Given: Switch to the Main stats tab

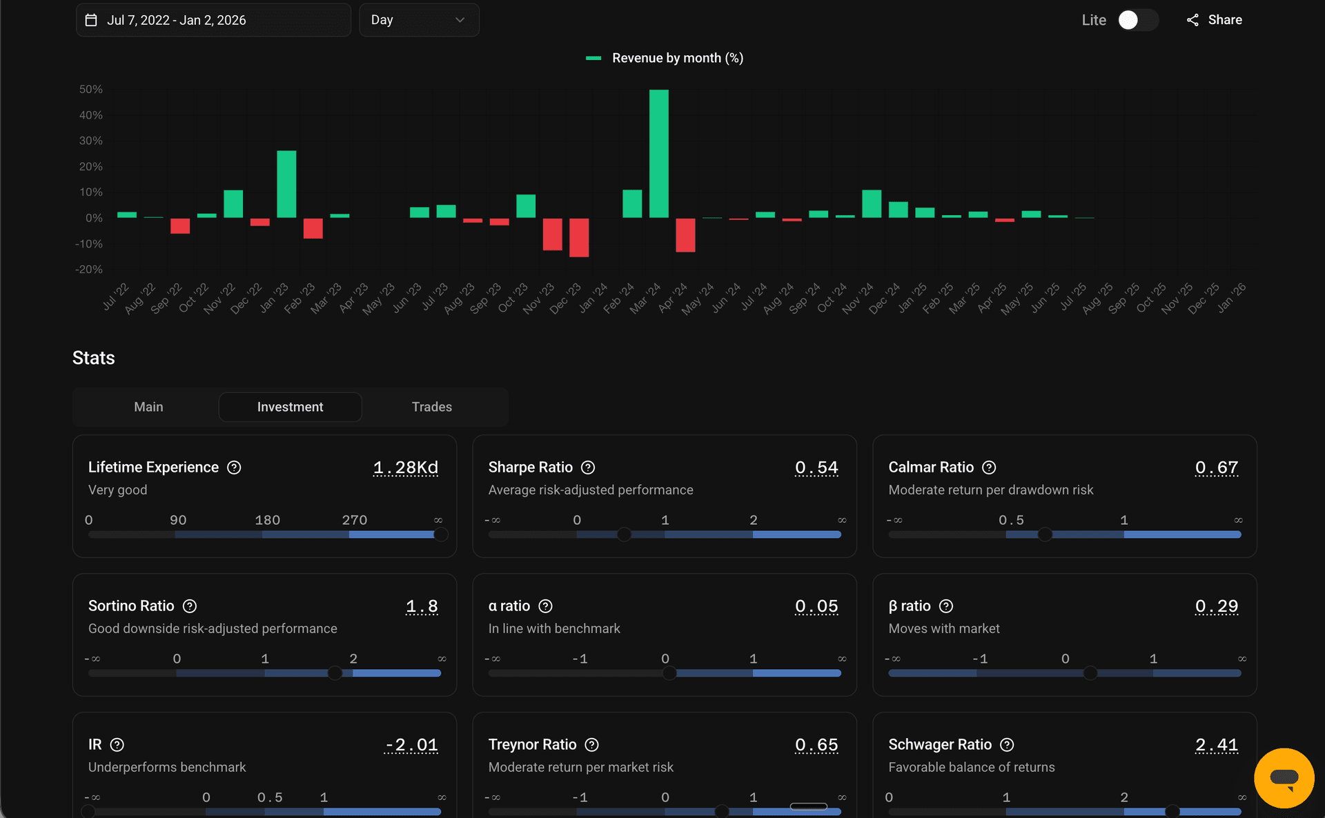Looking at the screenshot, I should click(148, 406).
